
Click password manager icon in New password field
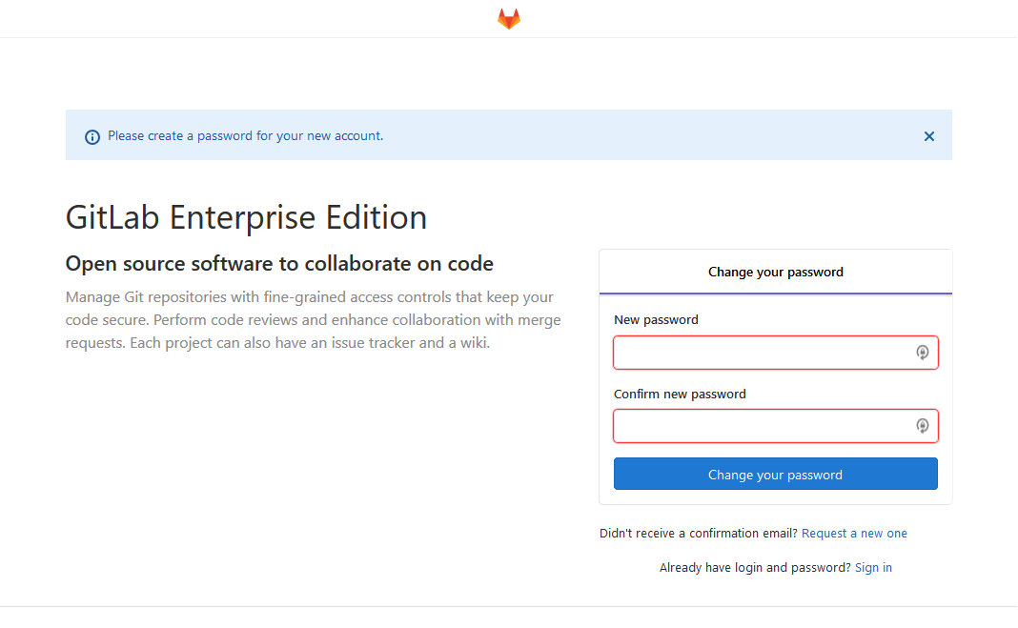coord(923,353)
